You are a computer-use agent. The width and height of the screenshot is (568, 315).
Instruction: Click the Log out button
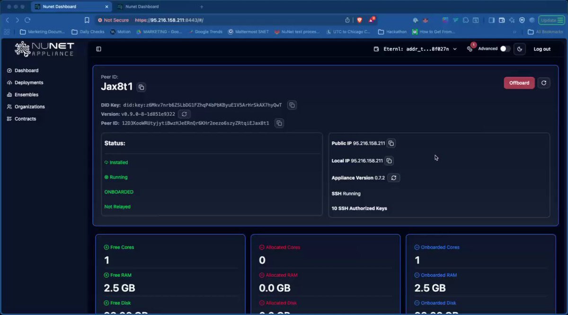click(542, 49)
